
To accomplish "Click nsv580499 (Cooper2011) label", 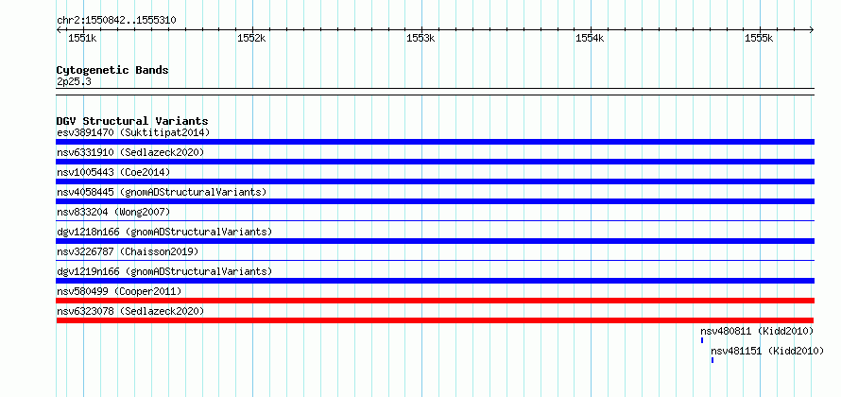I will tap(119, 291).
